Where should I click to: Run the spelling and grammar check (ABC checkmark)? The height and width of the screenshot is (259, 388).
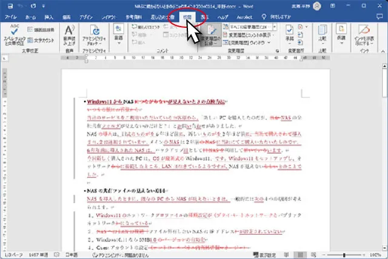tap(15, 34)
